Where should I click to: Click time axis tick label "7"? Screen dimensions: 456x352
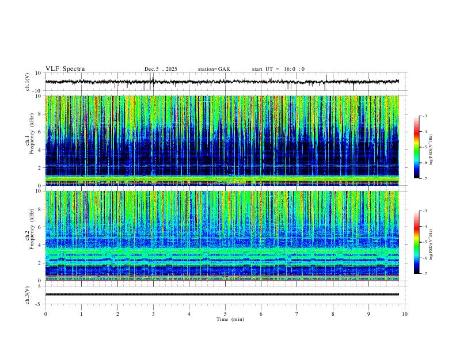297,314
